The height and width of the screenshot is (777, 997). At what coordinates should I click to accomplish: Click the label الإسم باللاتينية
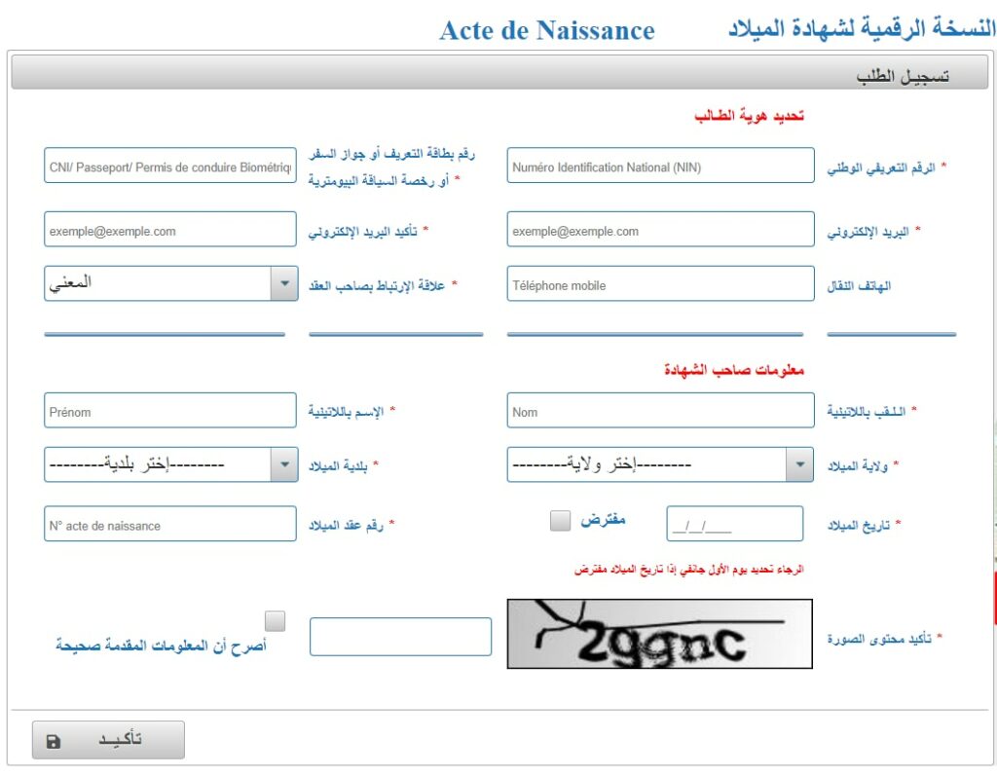[x=346, y=412]
